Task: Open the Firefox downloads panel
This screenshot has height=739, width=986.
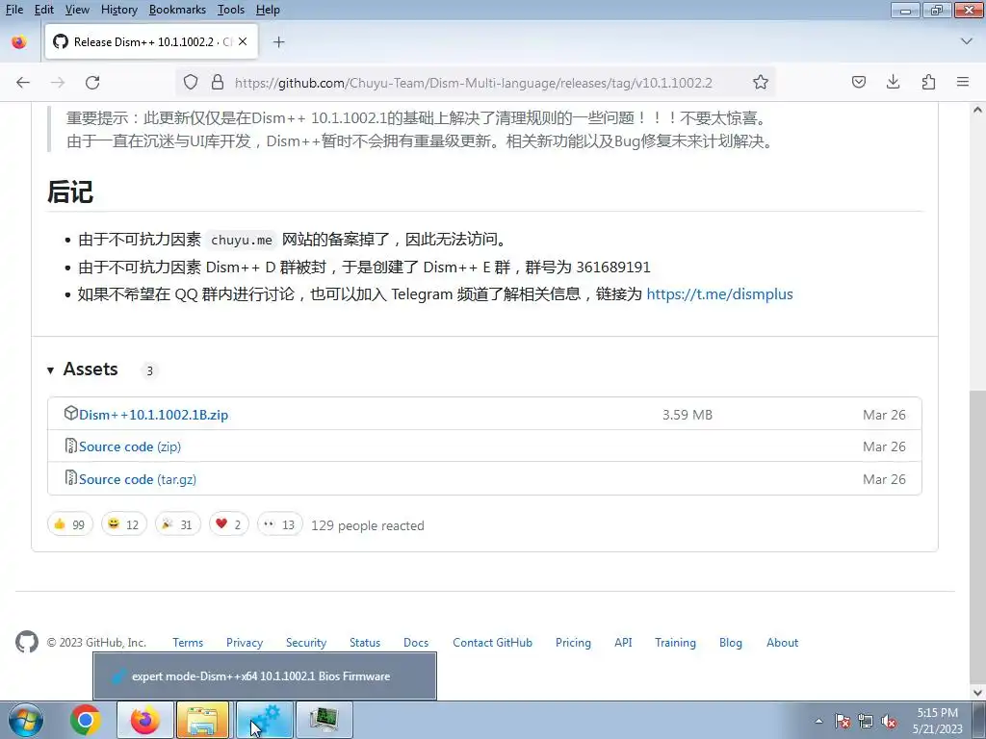Action: (x=893, y=83)
